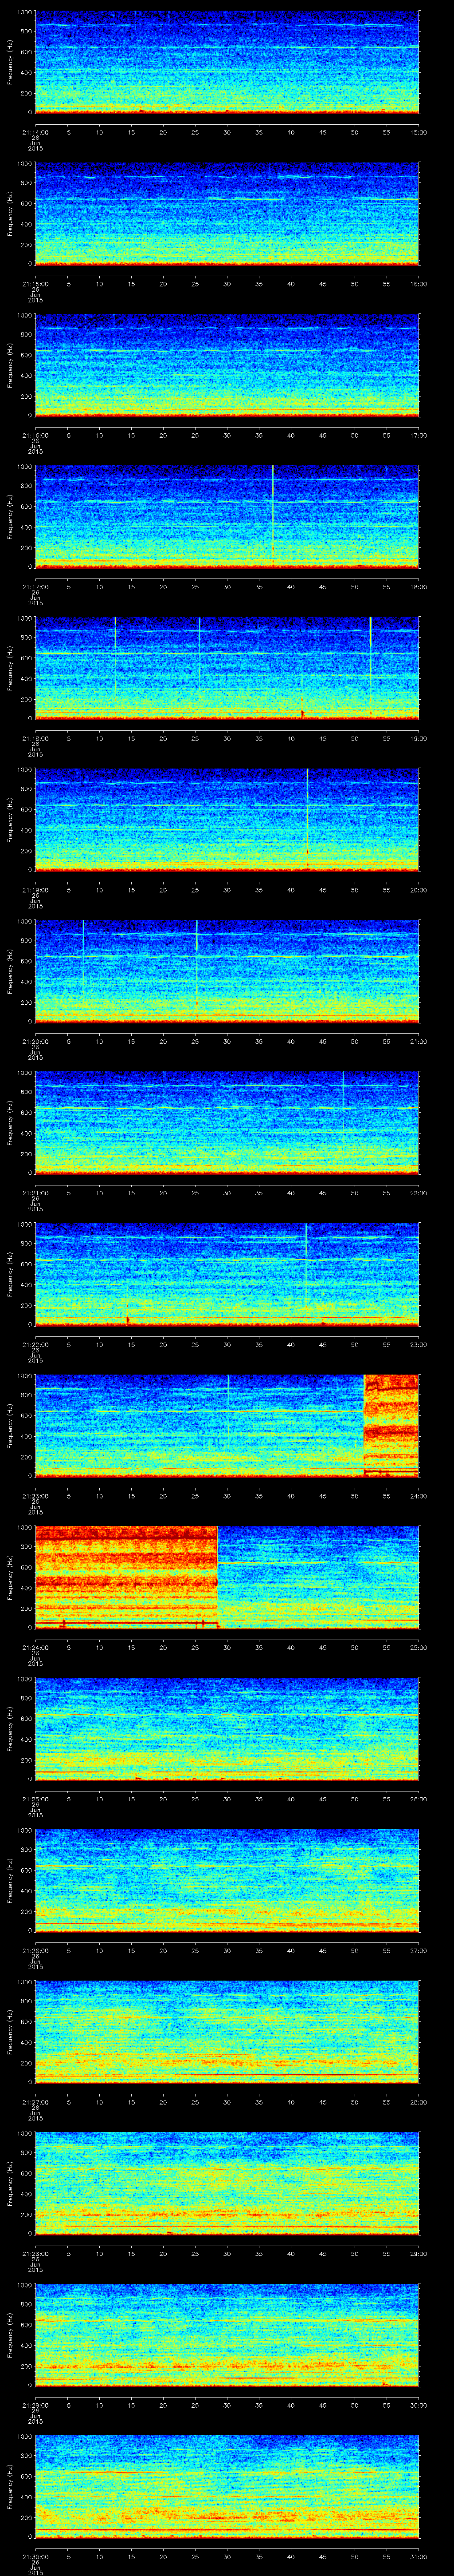The image size is (454, 2576).
Task: Click the spike near 7 seconds in 21:20:00 panel
Action: pyautogui.click(x=84, y=950)
